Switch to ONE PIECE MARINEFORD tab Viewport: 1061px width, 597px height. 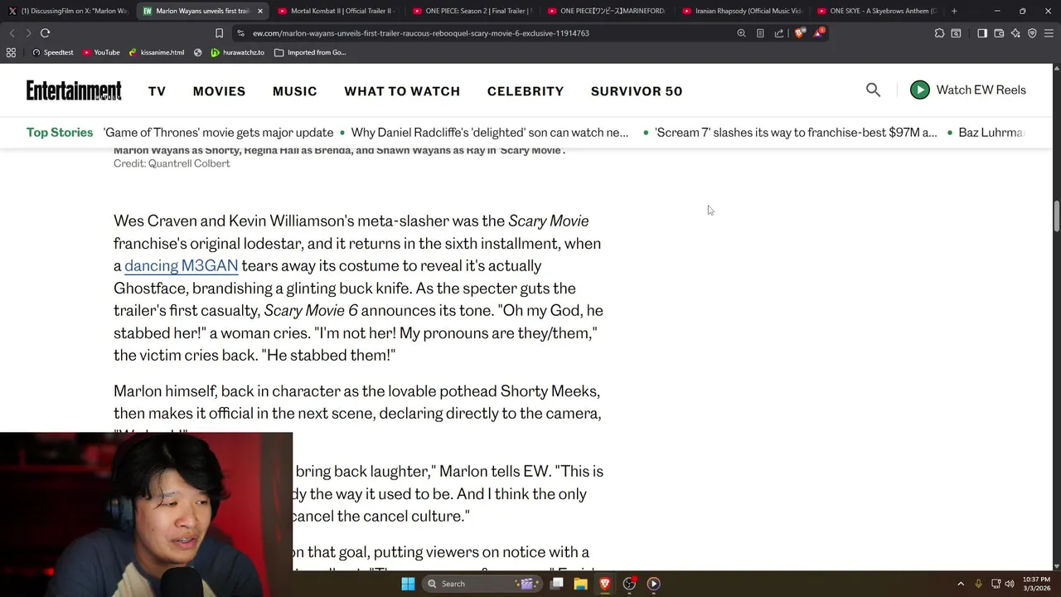coord(607,11)
